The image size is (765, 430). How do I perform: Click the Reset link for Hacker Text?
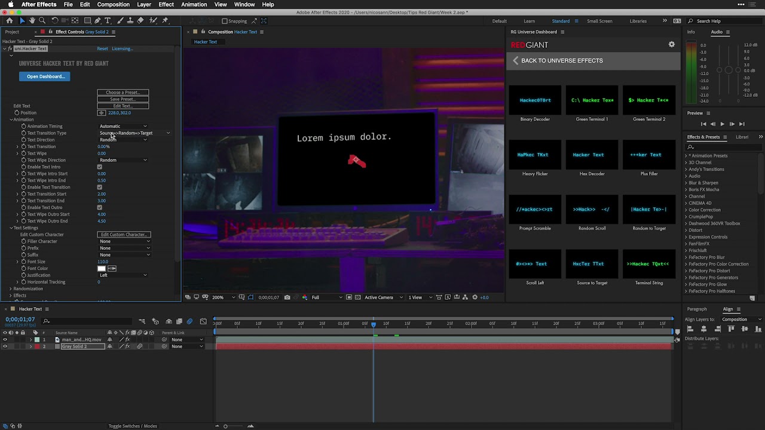point(102,48)
